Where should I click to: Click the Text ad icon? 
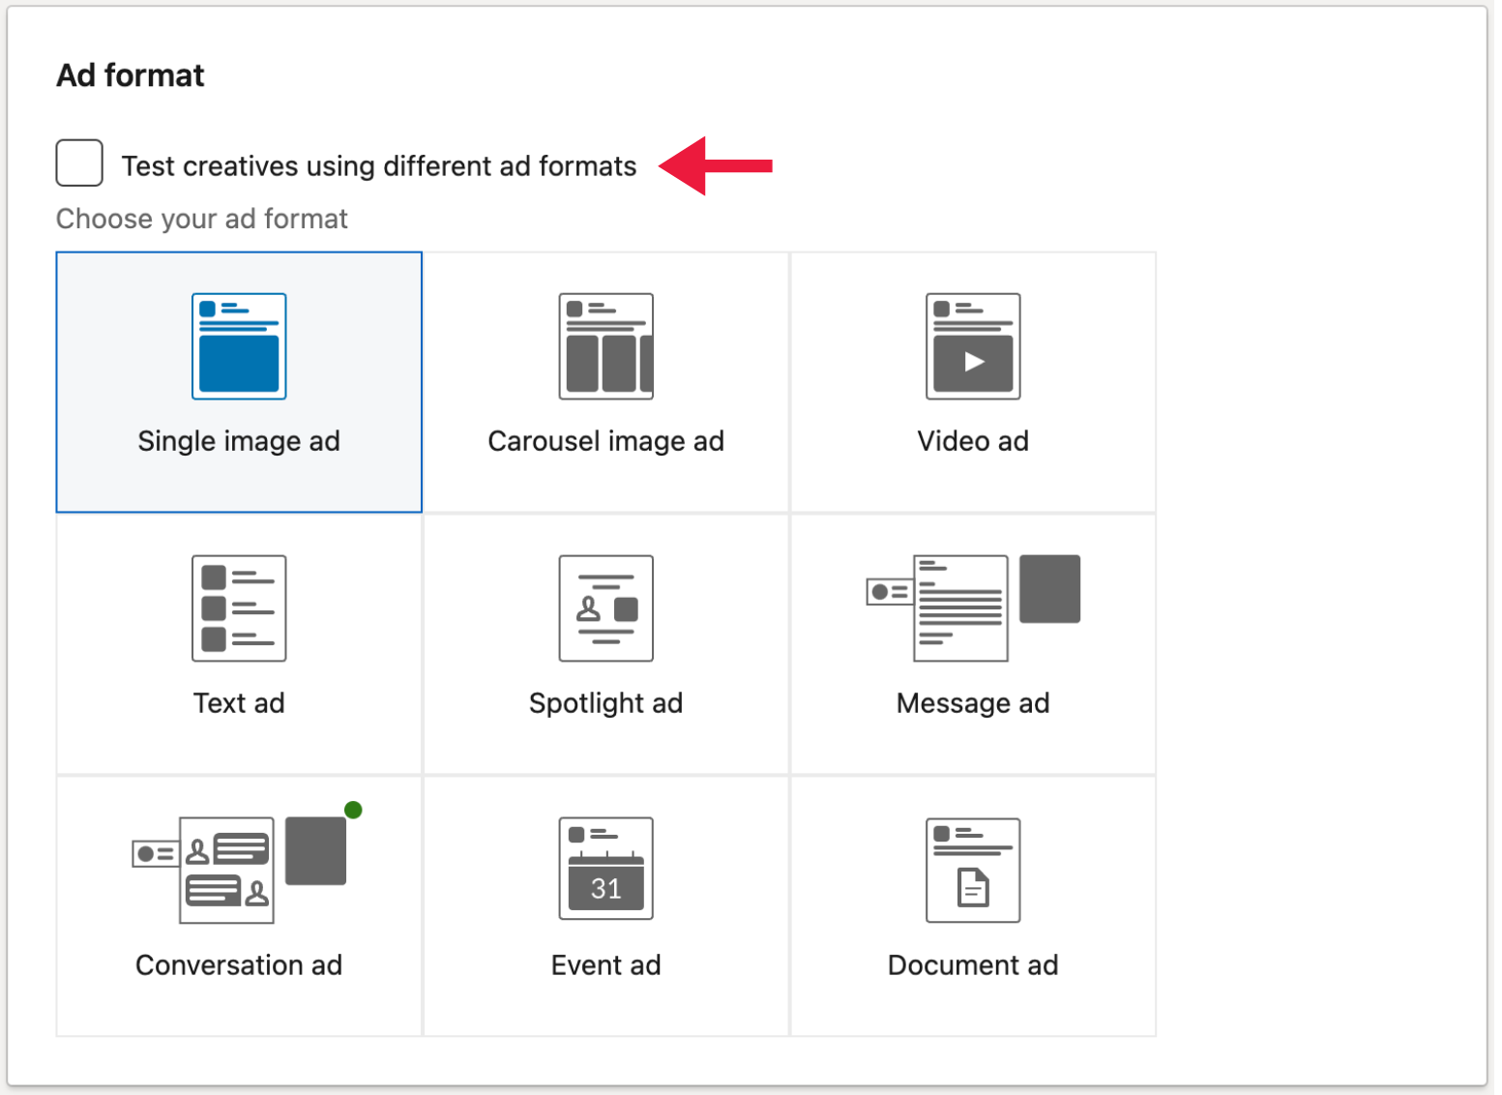click(238, 607)
